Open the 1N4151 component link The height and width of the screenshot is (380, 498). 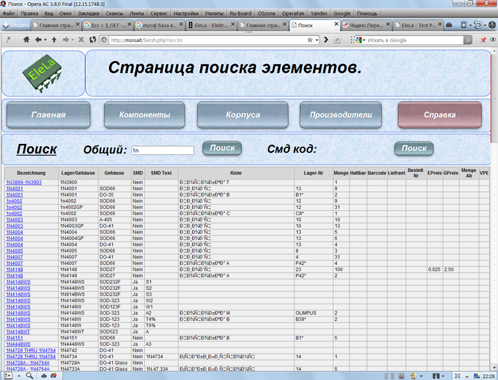[14, 338]
